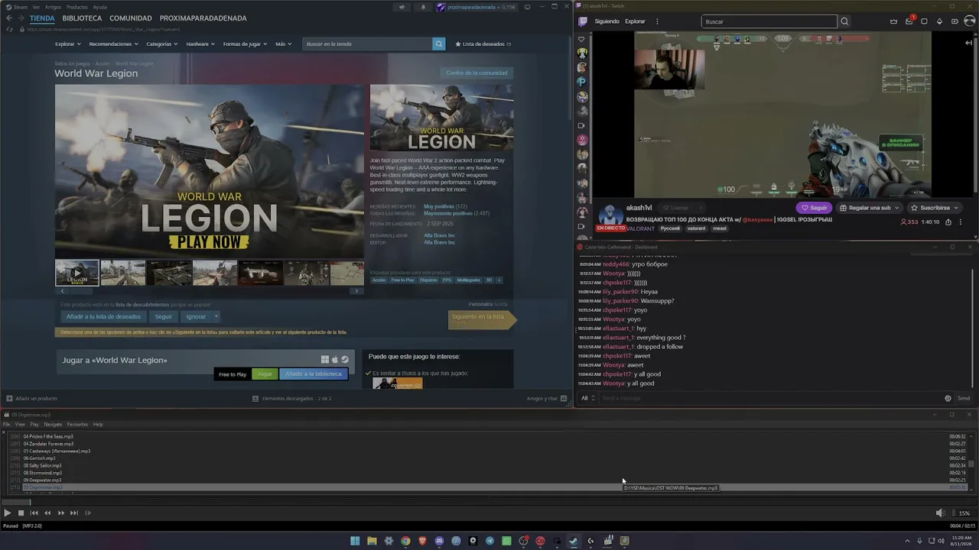Stop playback in the music player

point(21,513)
